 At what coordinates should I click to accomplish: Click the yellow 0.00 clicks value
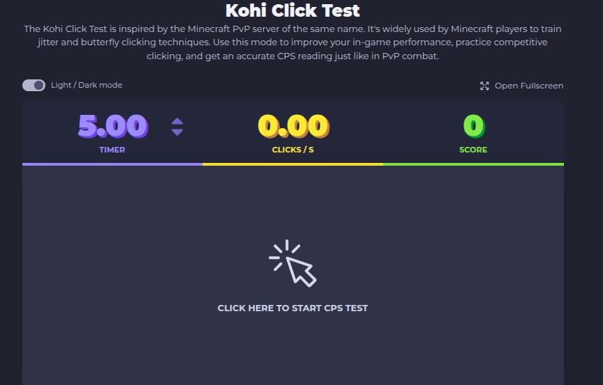pyautogui.click(x=293, y=126)
